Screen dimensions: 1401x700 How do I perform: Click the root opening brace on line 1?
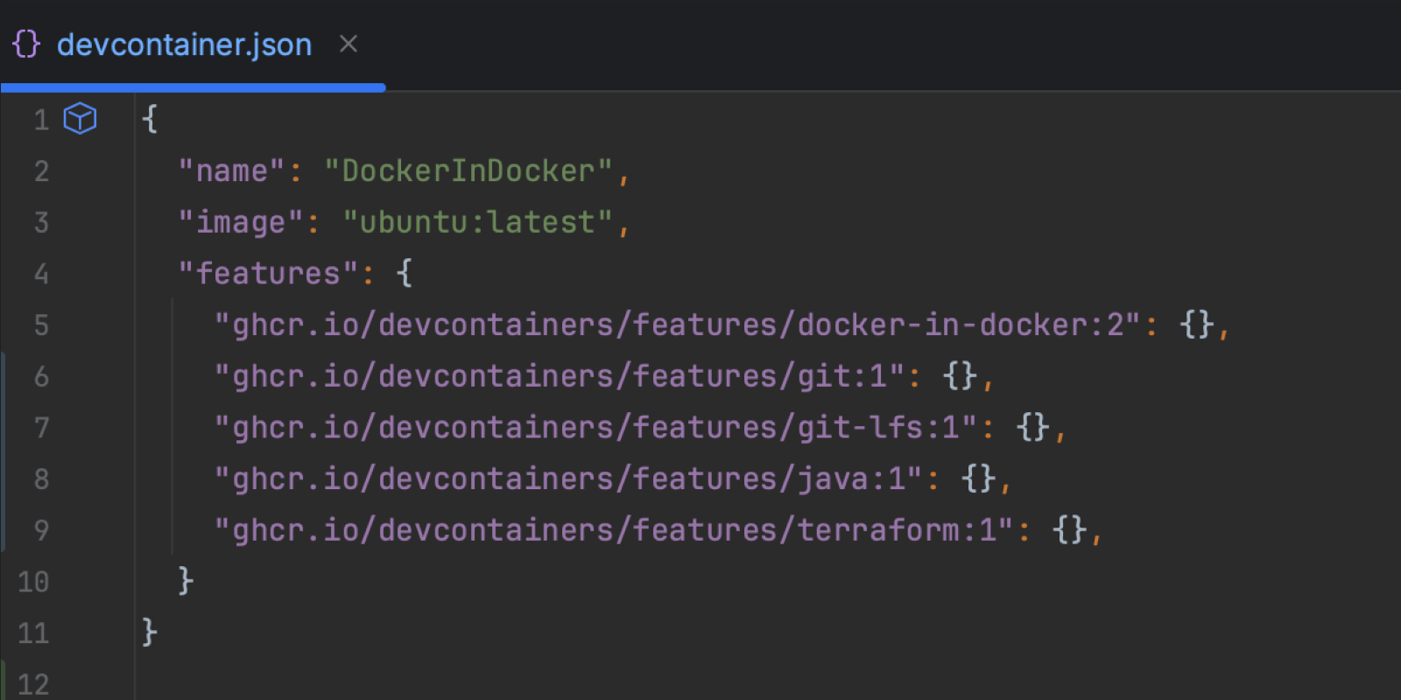click(x=150, y=118)
